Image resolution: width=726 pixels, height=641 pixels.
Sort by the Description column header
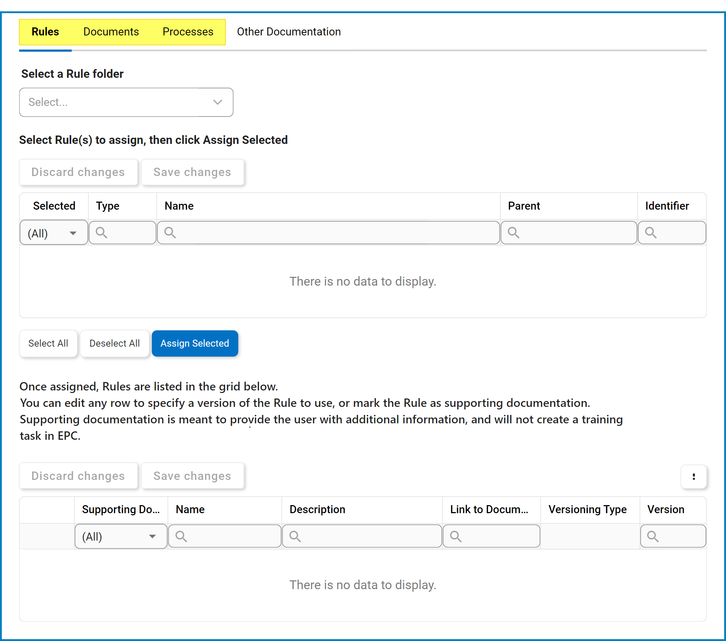tap(362, 510)
